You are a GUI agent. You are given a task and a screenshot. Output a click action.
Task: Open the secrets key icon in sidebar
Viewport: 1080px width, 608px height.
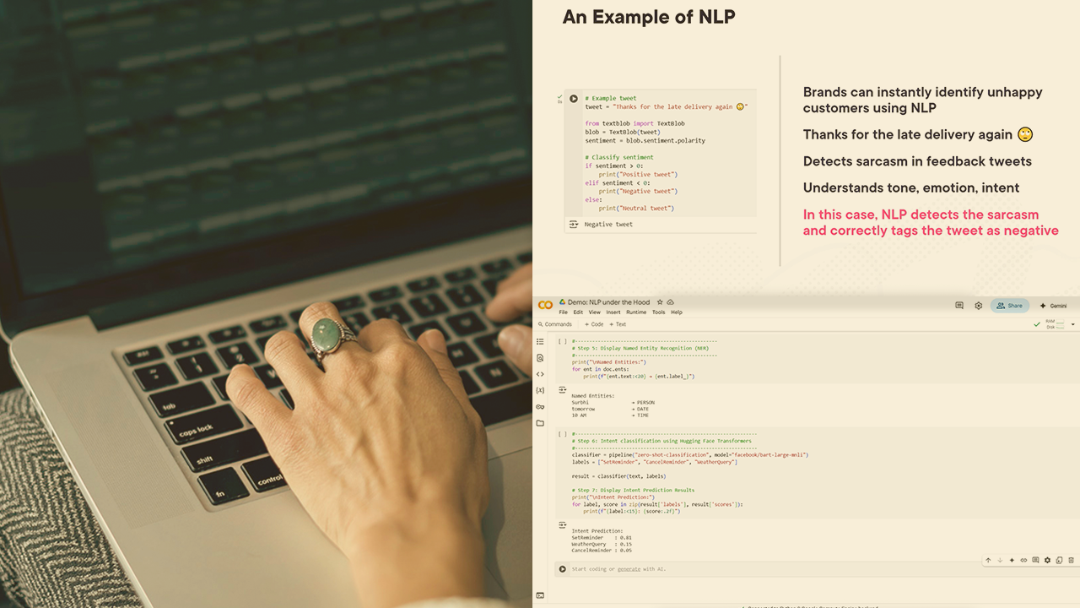pyautogui.click(x=540, y=406)
